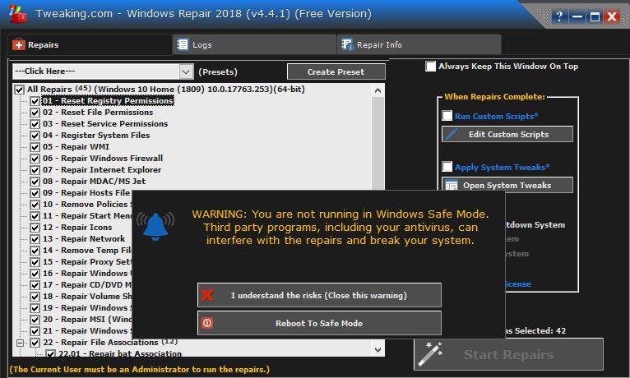Uncheck 21 - Repair Windows checkbox

click(35, 331)
